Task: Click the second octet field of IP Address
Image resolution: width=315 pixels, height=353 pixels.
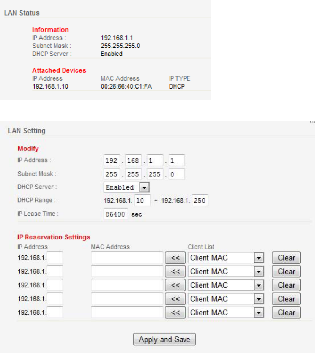Action: click(133, 160)
